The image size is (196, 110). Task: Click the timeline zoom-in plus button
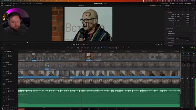pos(128,48)
